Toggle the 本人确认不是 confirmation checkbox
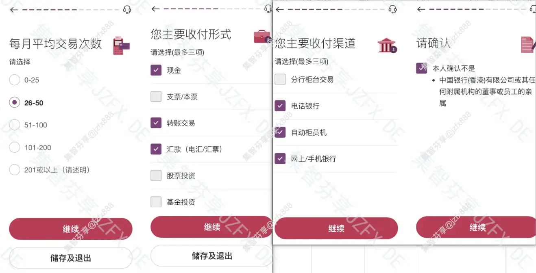Viewport: 536px width, 273px height. pyautogui.click(x=422, y=68)
